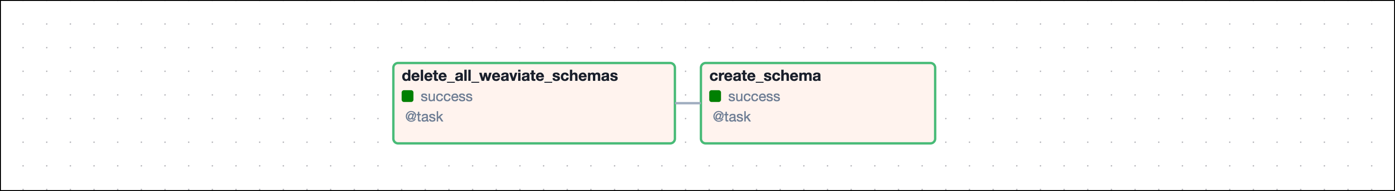Click the green status square in create_schema
The width and height of the screenshot is (1395, 191).
[715, 96]
